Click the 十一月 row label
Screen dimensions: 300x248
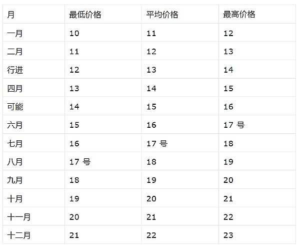pos(19,217)
